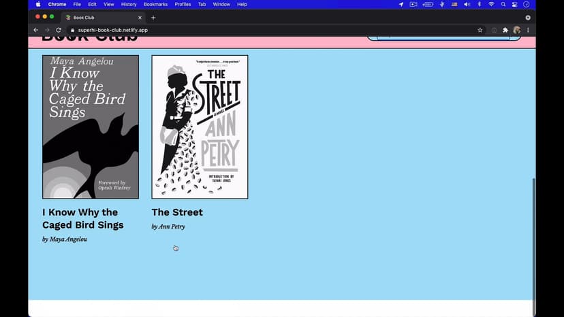Open a new tab with the plus button
564x317 pixels.
(153, 17)
